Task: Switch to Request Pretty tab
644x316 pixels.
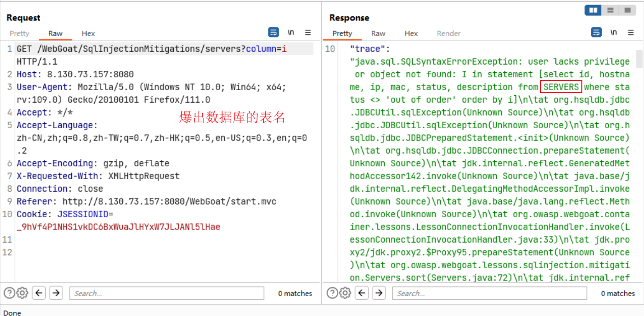Action: click(19, 34)
